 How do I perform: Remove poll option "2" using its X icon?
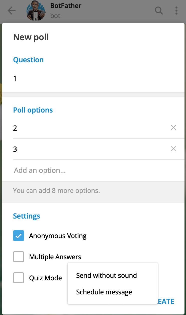click(173, 128)
